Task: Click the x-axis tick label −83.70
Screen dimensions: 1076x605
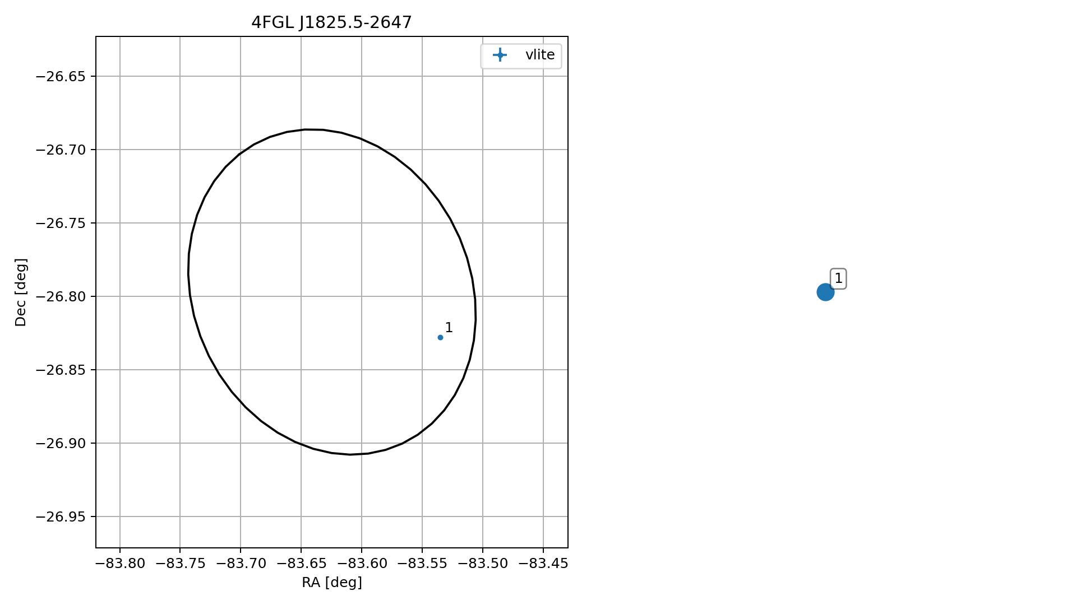Action: (241, 564)
